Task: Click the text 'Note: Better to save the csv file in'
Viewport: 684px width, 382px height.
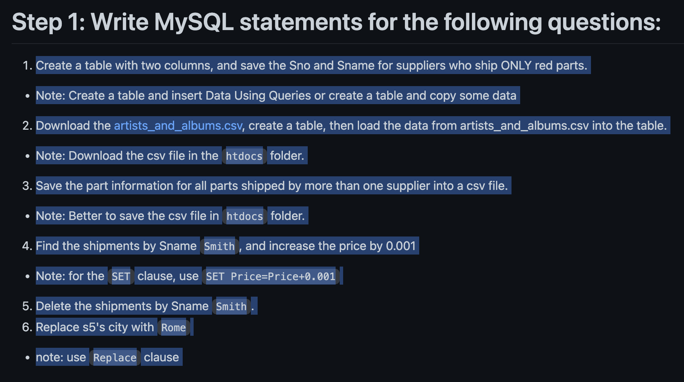Action: click(127, 216)
